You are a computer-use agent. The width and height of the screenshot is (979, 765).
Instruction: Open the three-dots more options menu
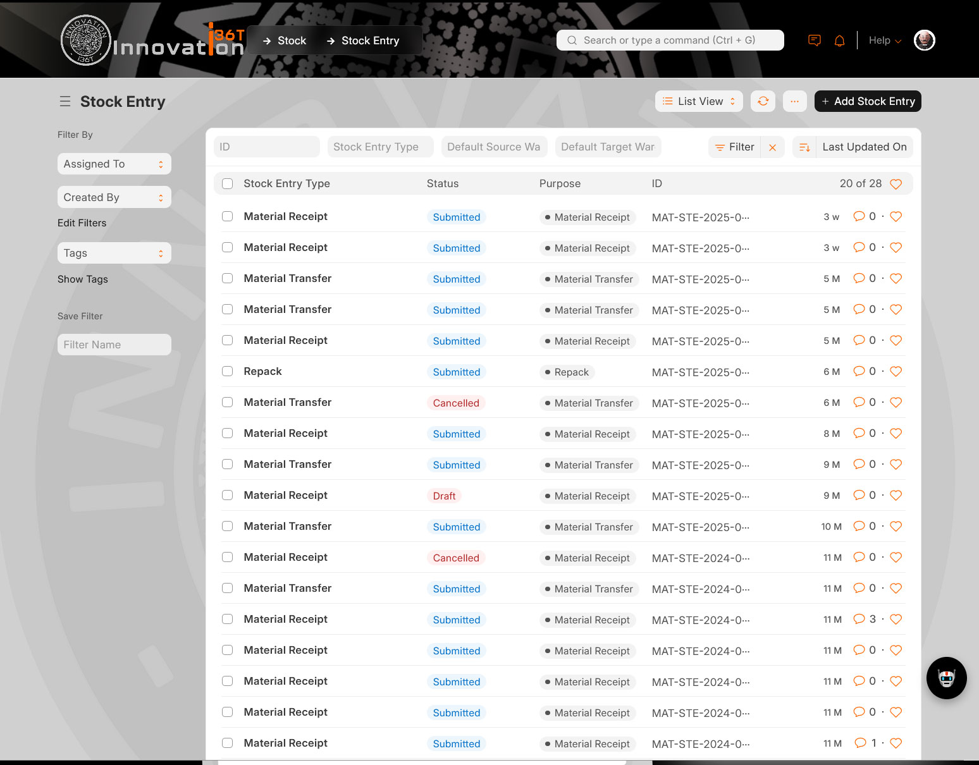point(794,101)
